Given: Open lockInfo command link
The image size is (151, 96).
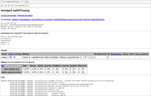Looking at the screenshot, I should point(79,19).
